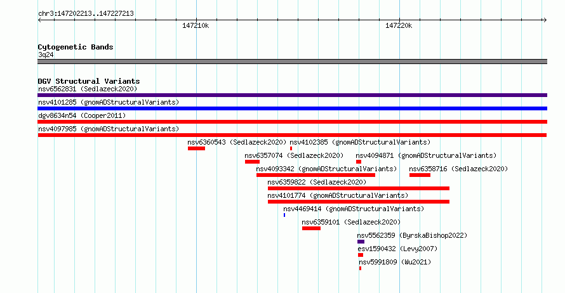The width and height of the screenshot is (565, 293).
Task: Click the Cytogenetic Bands track title
Action: [76, 47]
